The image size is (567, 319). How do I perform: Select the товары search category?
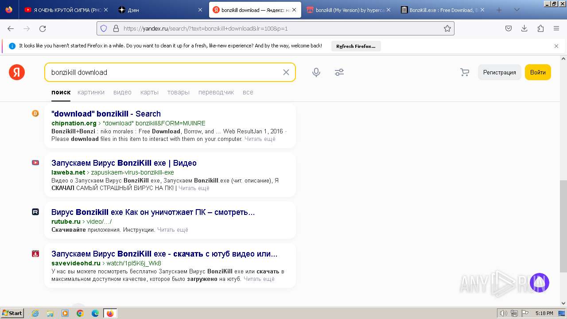tap(179, 92)
